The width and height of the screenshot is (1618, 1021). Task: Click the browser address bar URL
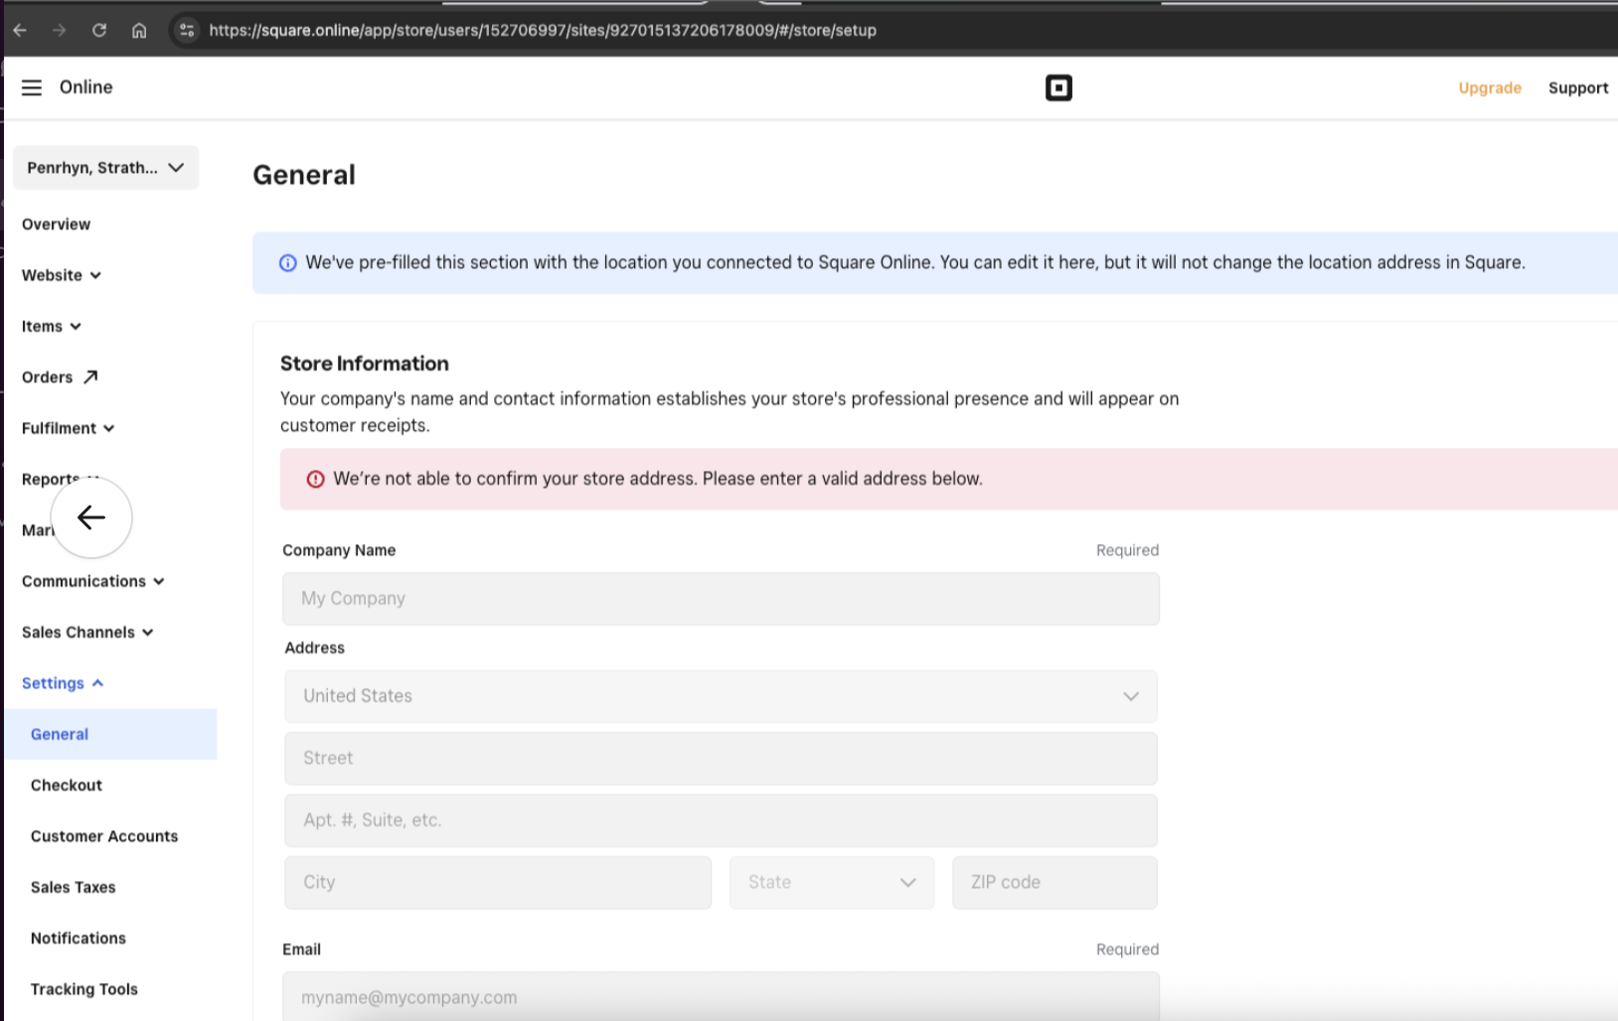543,30
